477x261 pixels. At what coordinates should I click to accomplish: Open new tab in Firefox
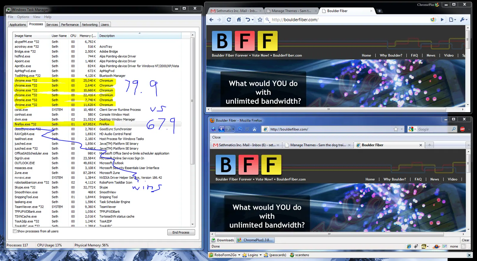[x=430, y=145]
